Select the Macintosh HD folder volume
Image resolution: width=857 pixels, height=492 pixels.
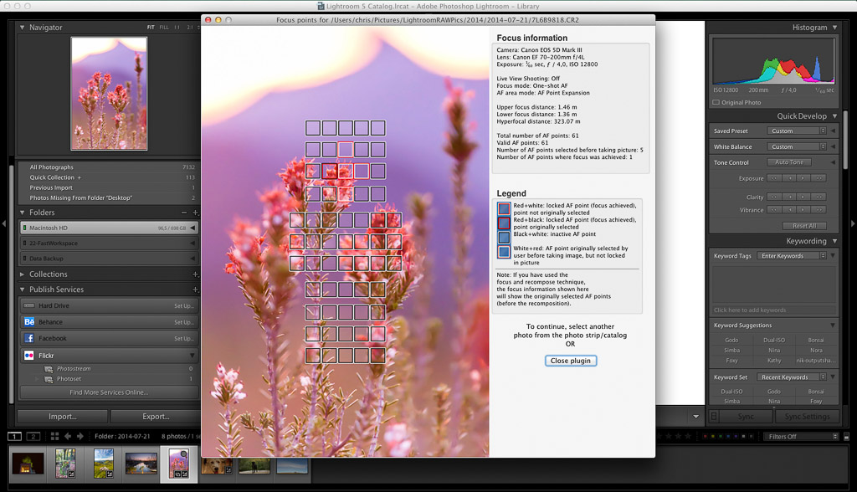click(x=109, y=228)
